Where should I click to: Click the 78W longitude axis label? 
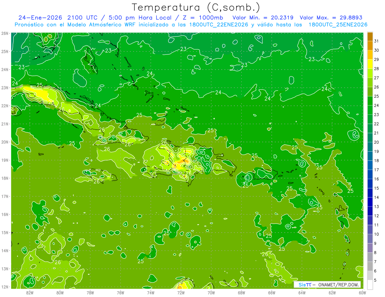90,293
